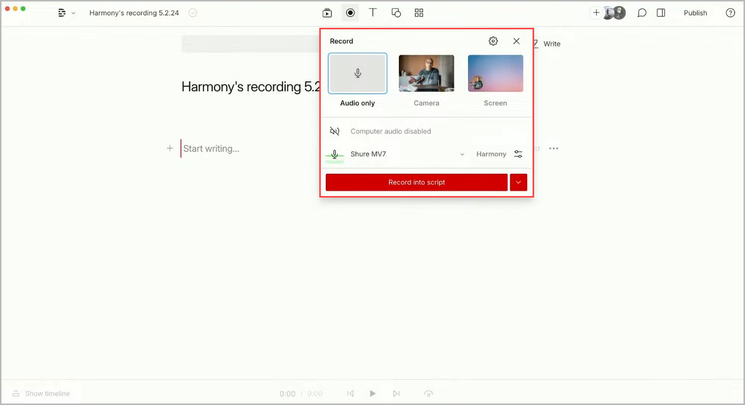Image resolution: width=745 pixels, height=405 pixels.
Task: Open the Layouts grid icon
Action: pos(419,13)
